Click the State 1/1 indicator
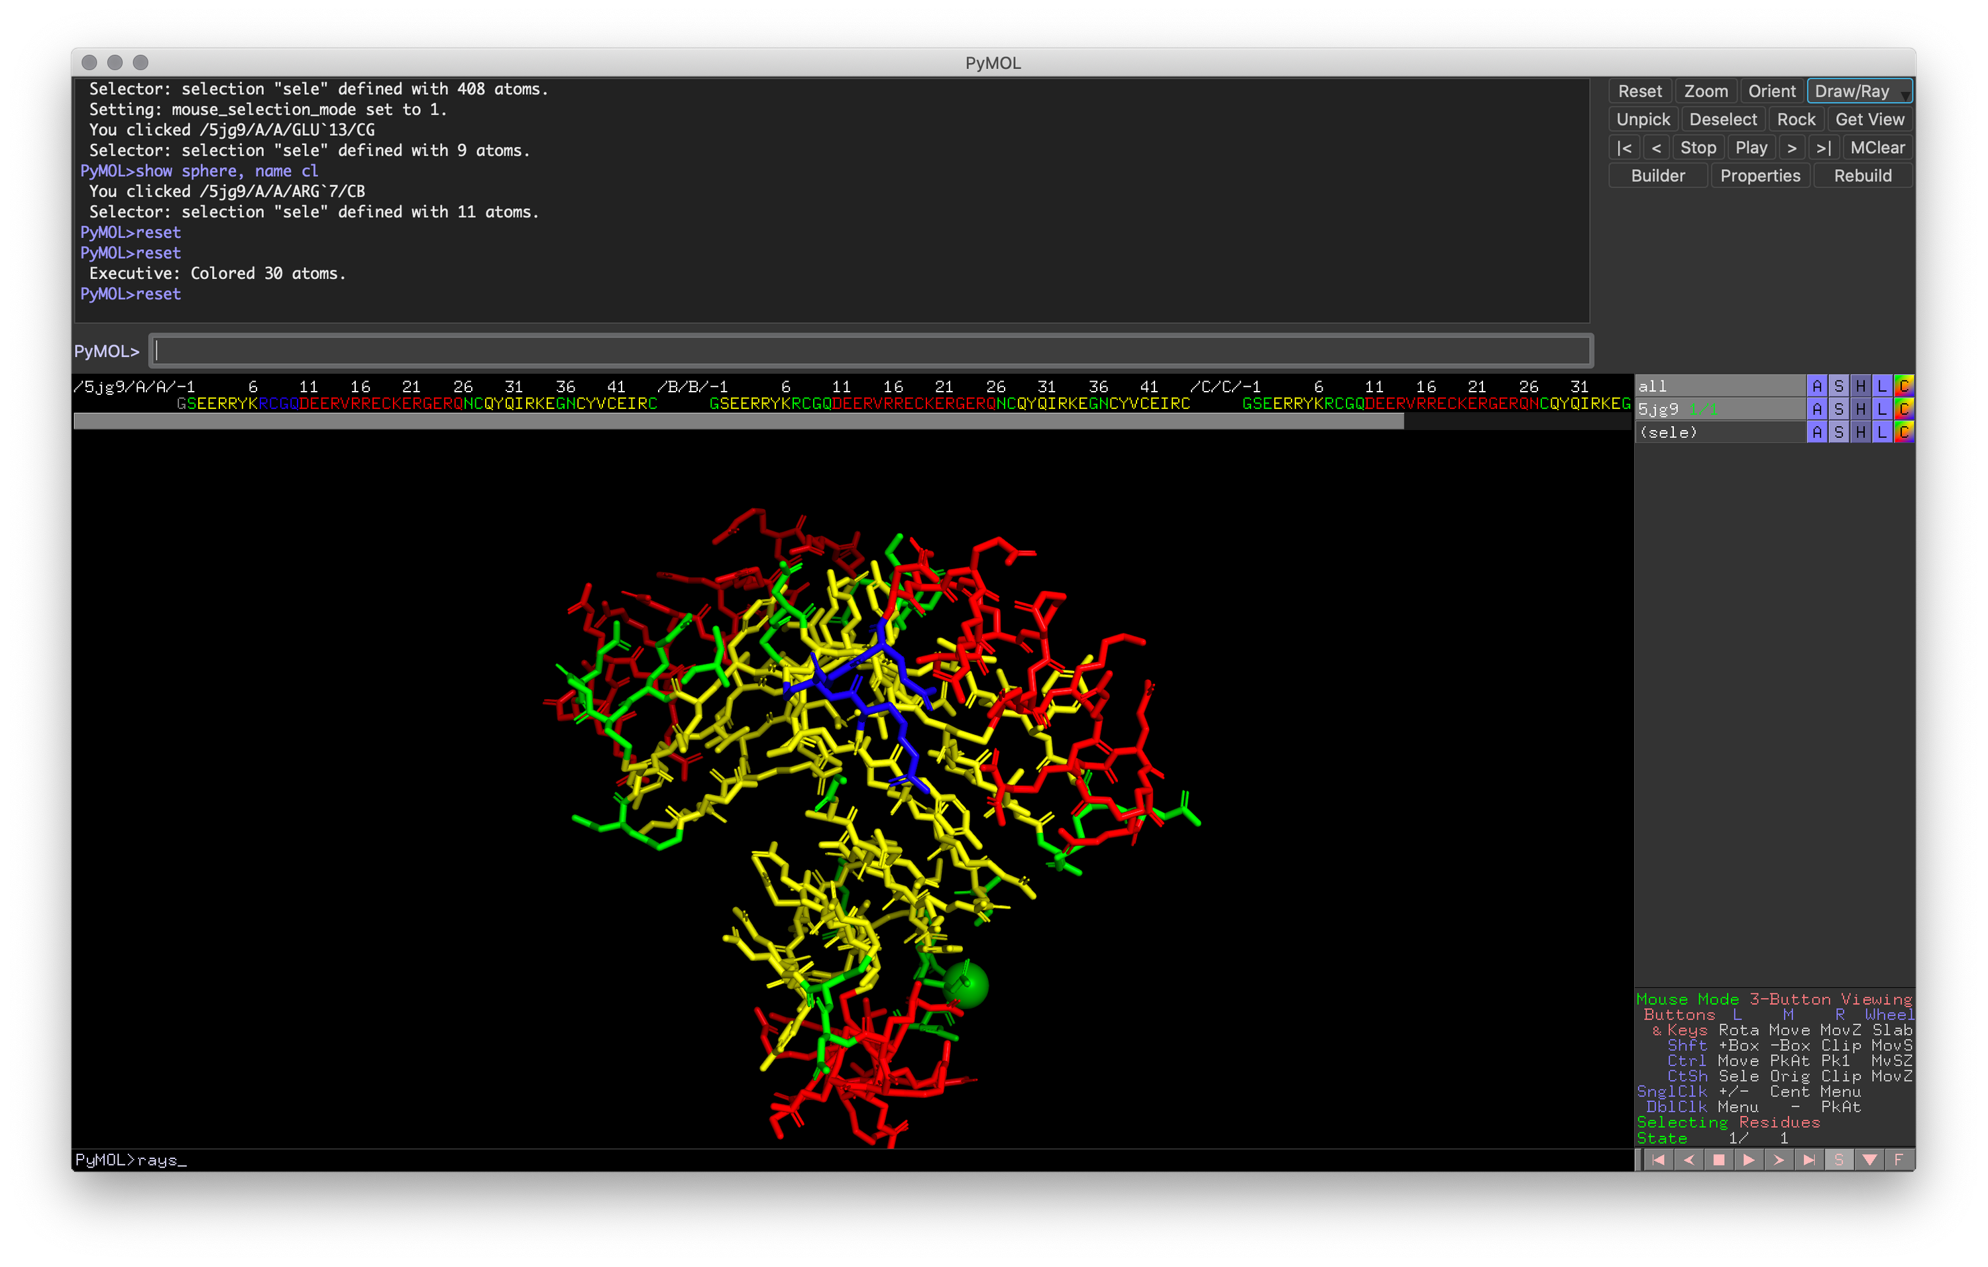The height and width of the screenshot is (1267, 1988). [x=1712, y=1138]
